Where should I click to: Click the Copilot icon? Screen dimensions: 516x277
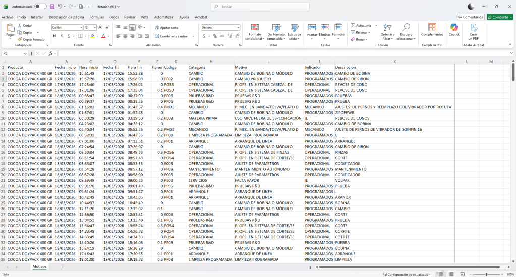[454, 28]
